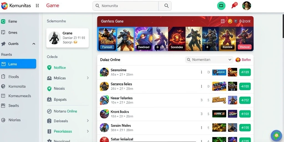Click the green 4729 button for Seanorime
Viewport: 284px width, 142px height.
coord(245,72)
